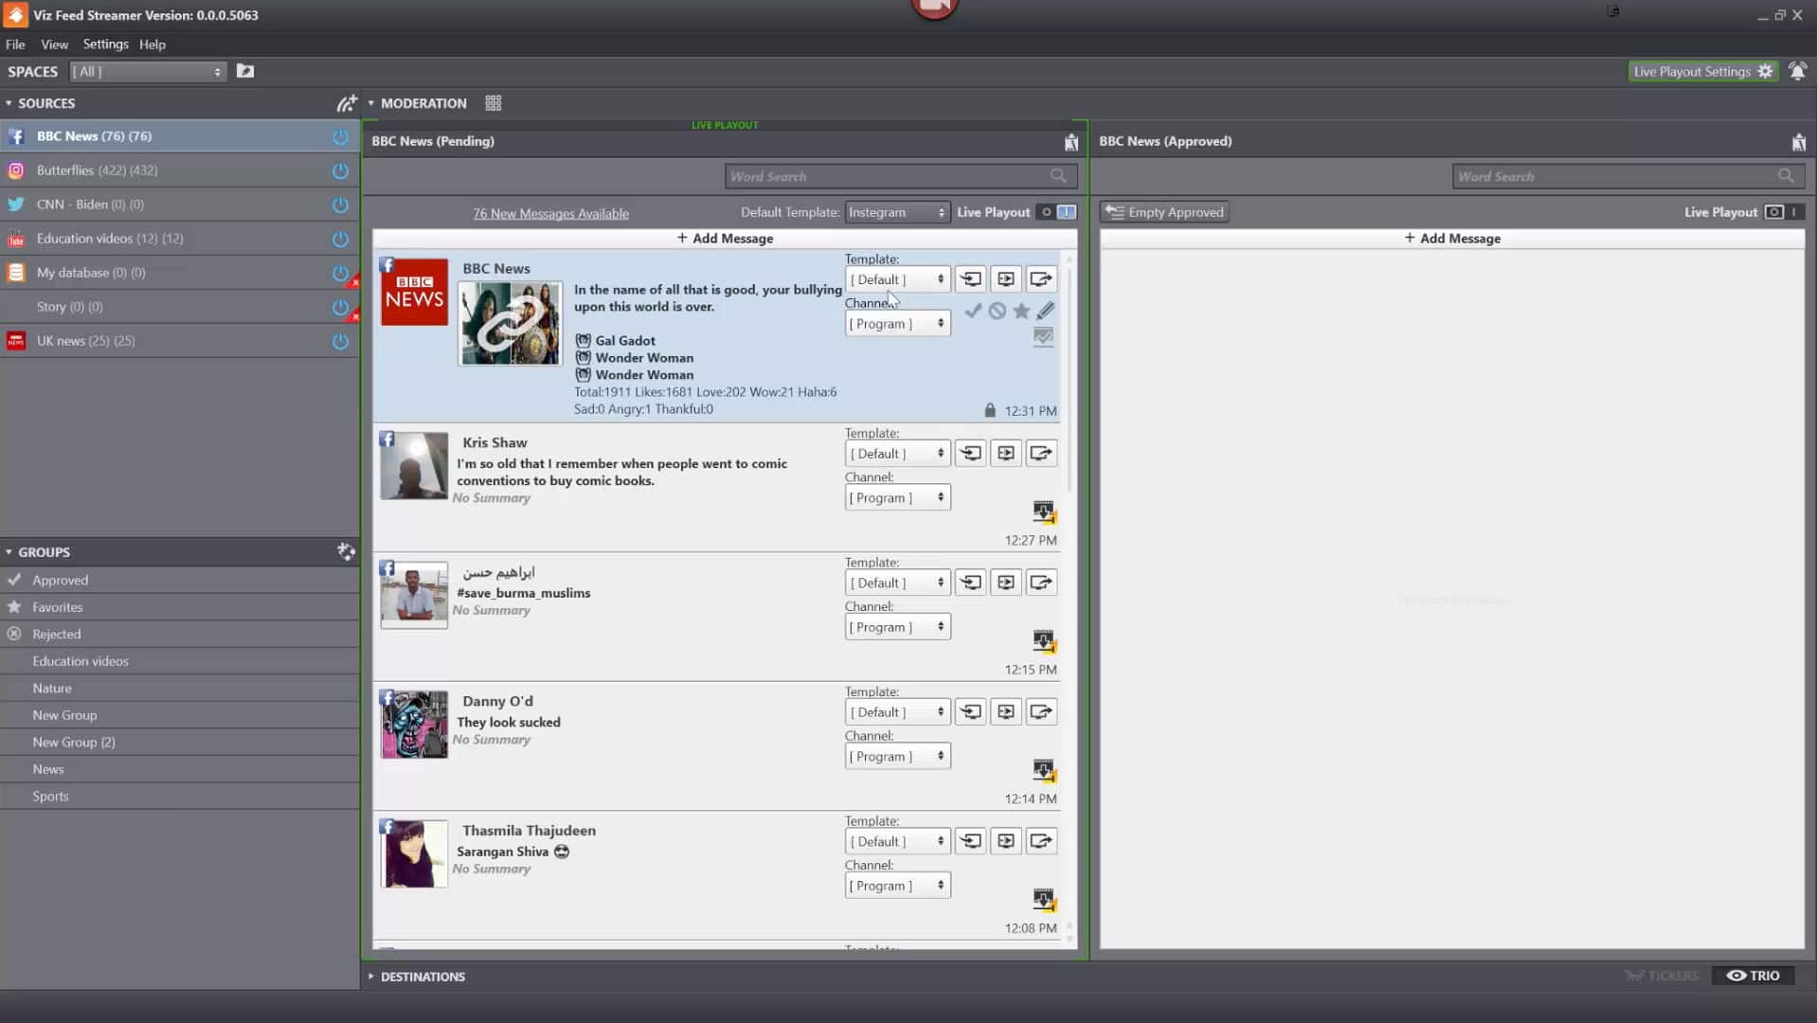Mark BBC News message as favorite star
Viewport: 1817px width, 1023px height.
1021,311
